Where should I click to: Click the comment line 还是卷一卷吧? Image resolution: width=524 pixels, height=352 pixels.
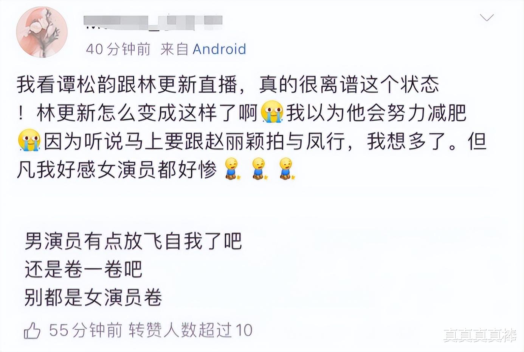(84, 269)
